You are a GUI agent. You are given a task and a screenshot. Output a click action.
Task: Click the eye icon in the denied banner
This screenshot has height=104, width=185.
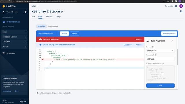[x=40, y=39]
